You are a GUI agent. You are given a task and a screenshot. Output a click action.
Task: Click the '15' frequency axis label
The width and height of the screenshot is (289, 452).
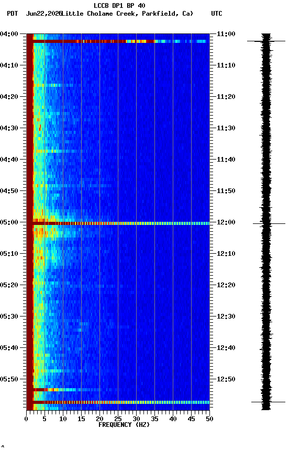(81, 419)
